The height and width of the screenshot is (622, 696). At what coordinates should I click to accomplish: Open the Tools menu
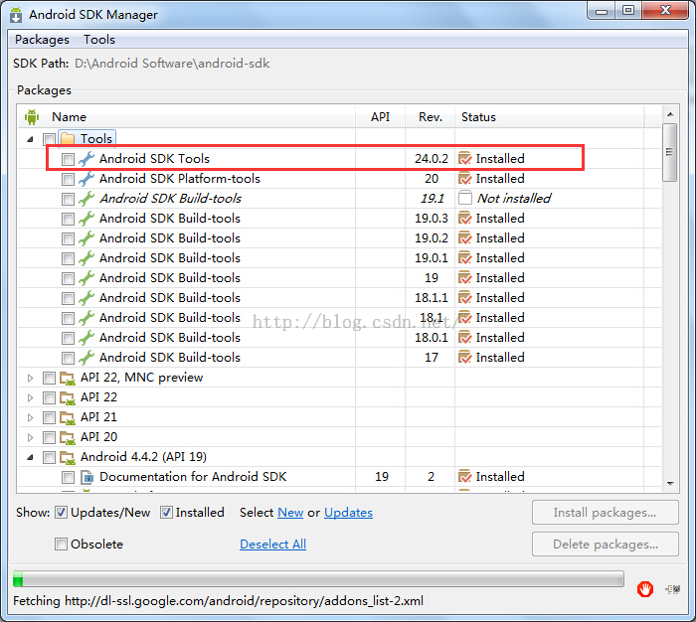point(99,40)
